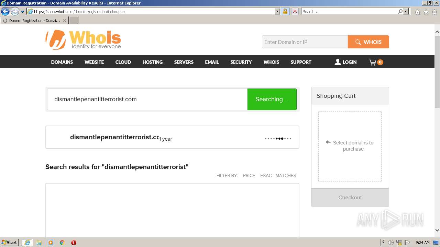Open the Favorites star icon
This screenshot has width=440, height=247.
[426, 12]
